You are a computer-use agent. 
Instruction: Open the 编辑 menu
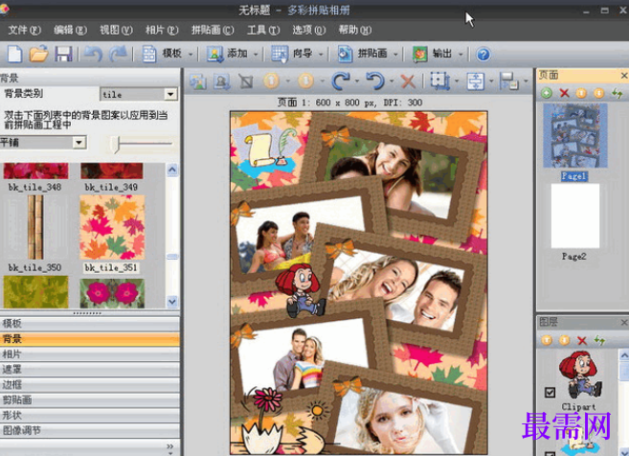pos(70,30)
